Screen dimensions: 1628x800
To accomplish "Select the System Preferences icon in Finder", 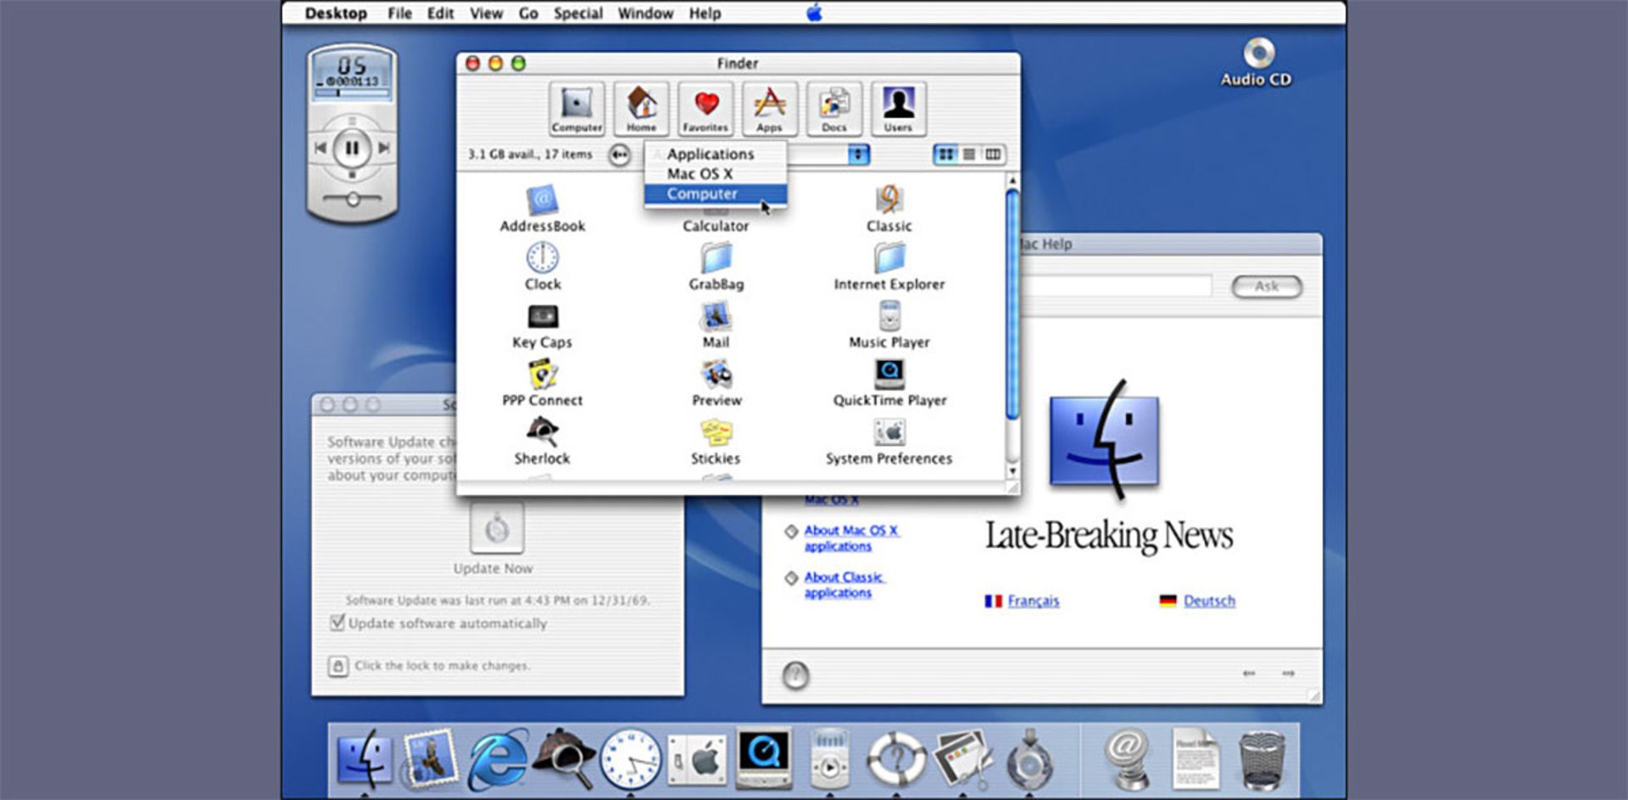I will pos(889,432).
